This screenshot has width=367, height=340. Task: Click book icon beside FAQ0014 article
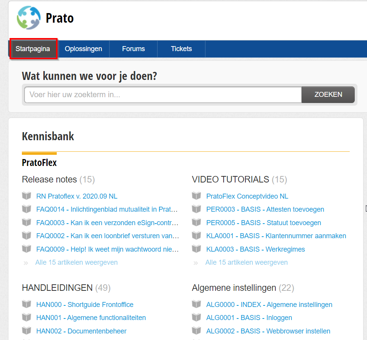tap(27, 209)
